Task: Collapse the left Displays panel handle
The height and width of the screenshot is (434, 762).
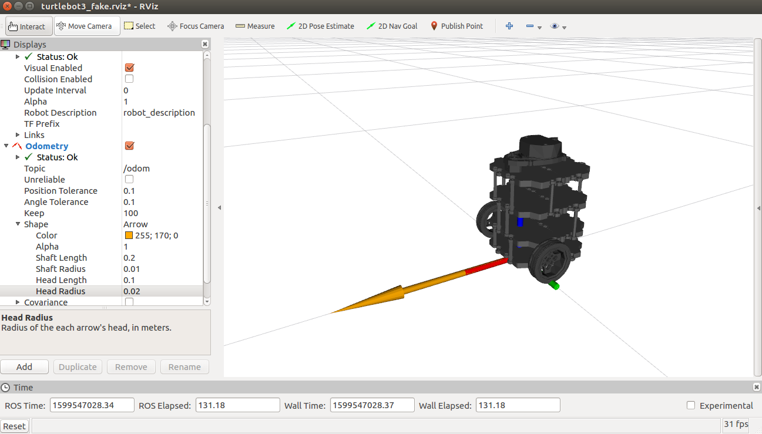Action: (x=220, y=208)
